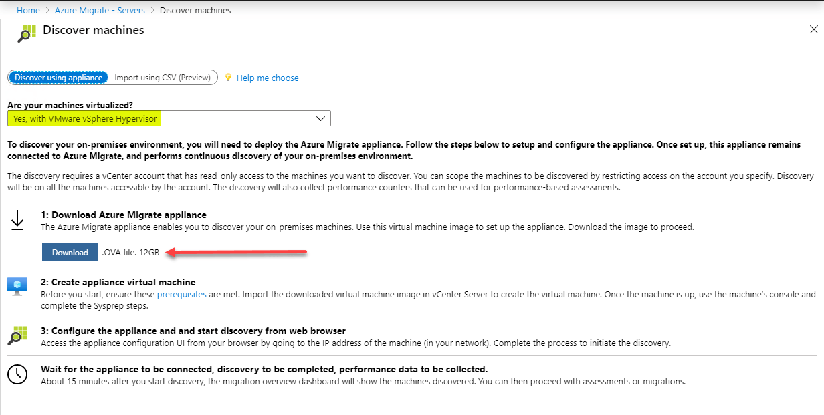Open the Are your machines virtualized dropdown
The image size is (824, 415).
coord(169,118)
